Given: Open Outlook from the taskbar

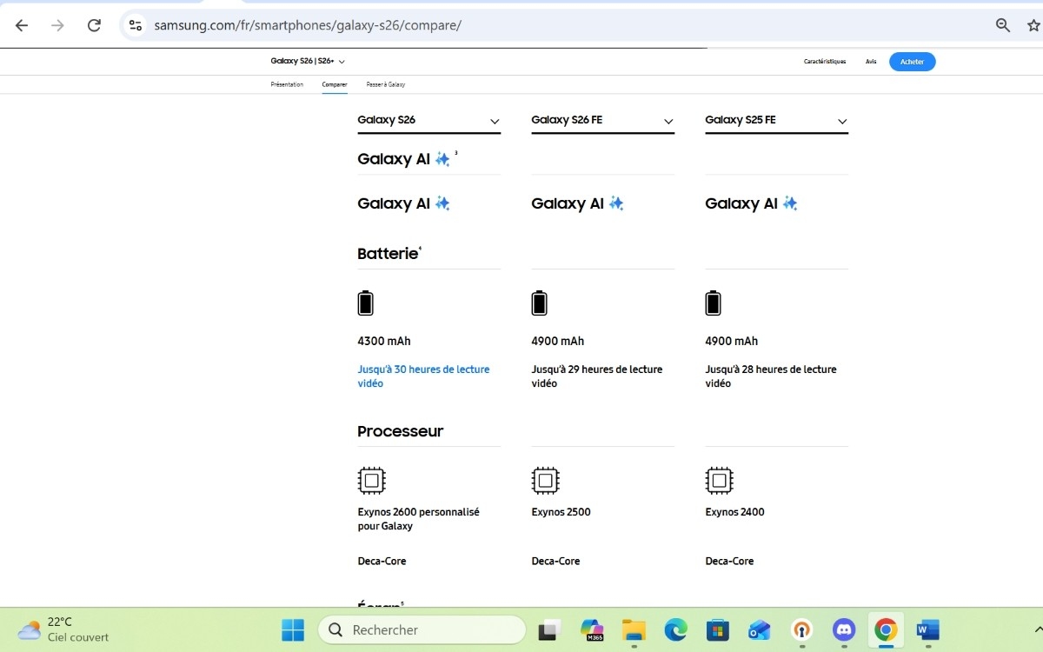Looking at the screenshot, I should point(760,629).
